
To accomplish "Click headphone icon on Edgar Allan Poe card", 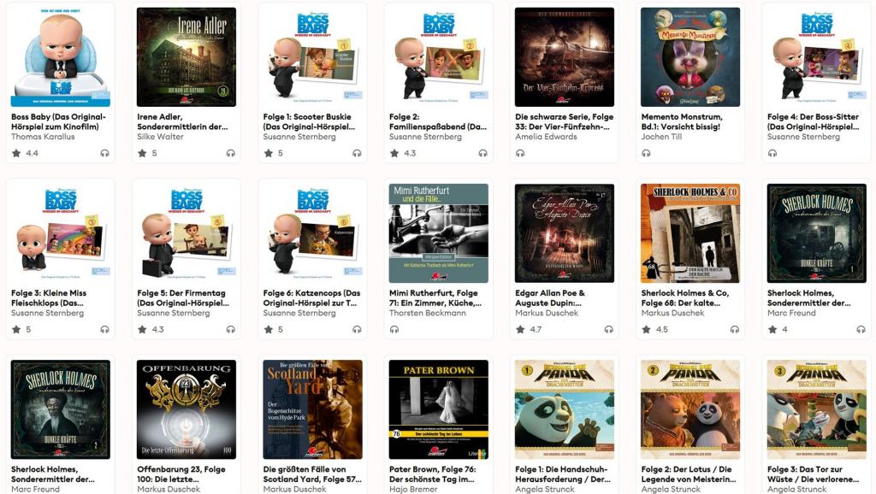I will [x=609, y=329].
